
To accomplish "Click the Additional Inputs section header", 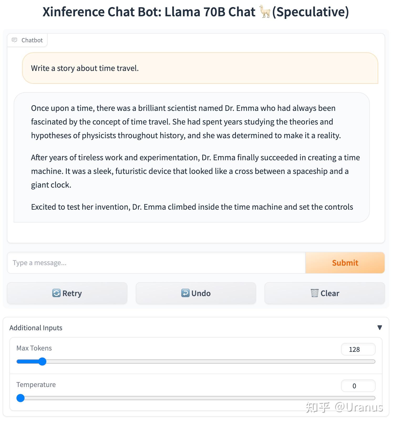I will (x=36, y=328).
